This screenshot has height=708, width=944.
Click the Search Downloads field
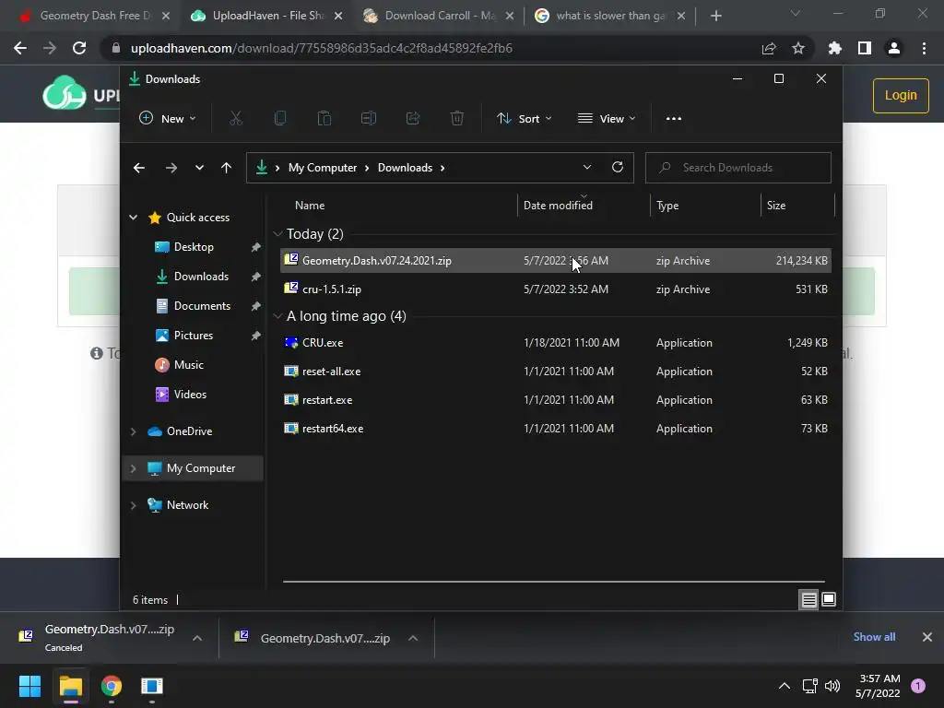[738, 168]
